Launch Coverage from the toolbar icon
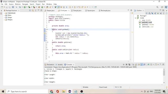Image resolution: width=168 pixels, height=94 pixels. point(29,7)
